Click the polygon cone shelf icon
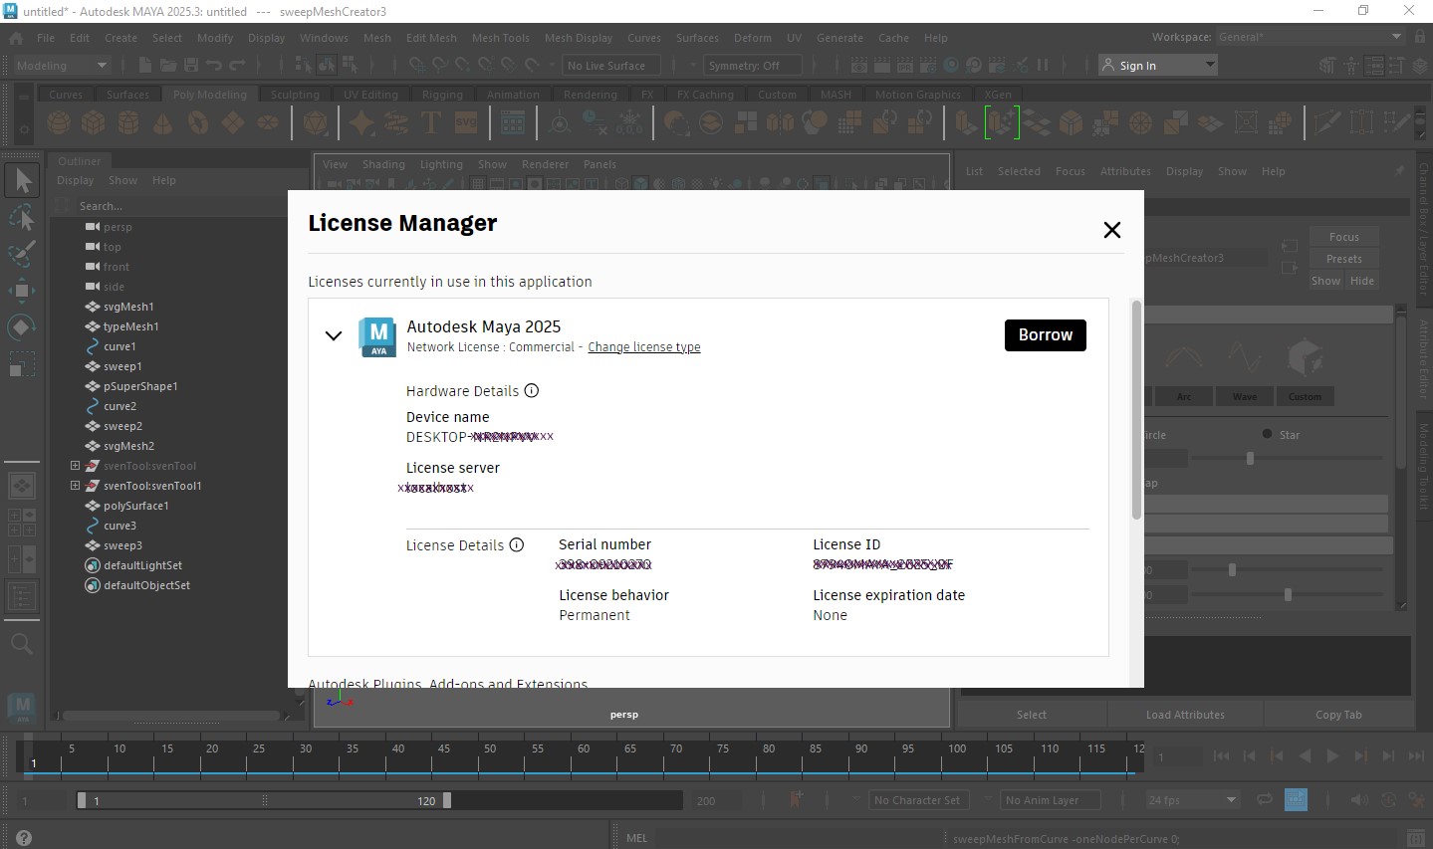 coord(163,123)
